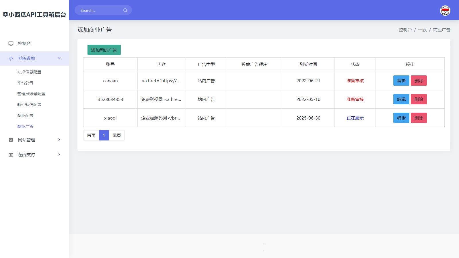Edit the xiaoqi ad row
The height and width of the screenshot is (258, 459).
401,118
